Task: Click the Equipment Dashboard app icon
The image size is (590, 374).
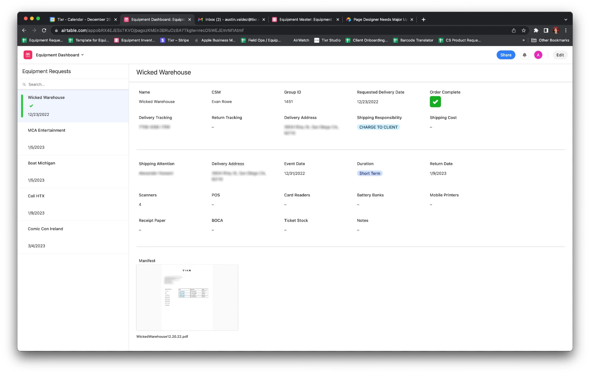Action: (28, 55)
